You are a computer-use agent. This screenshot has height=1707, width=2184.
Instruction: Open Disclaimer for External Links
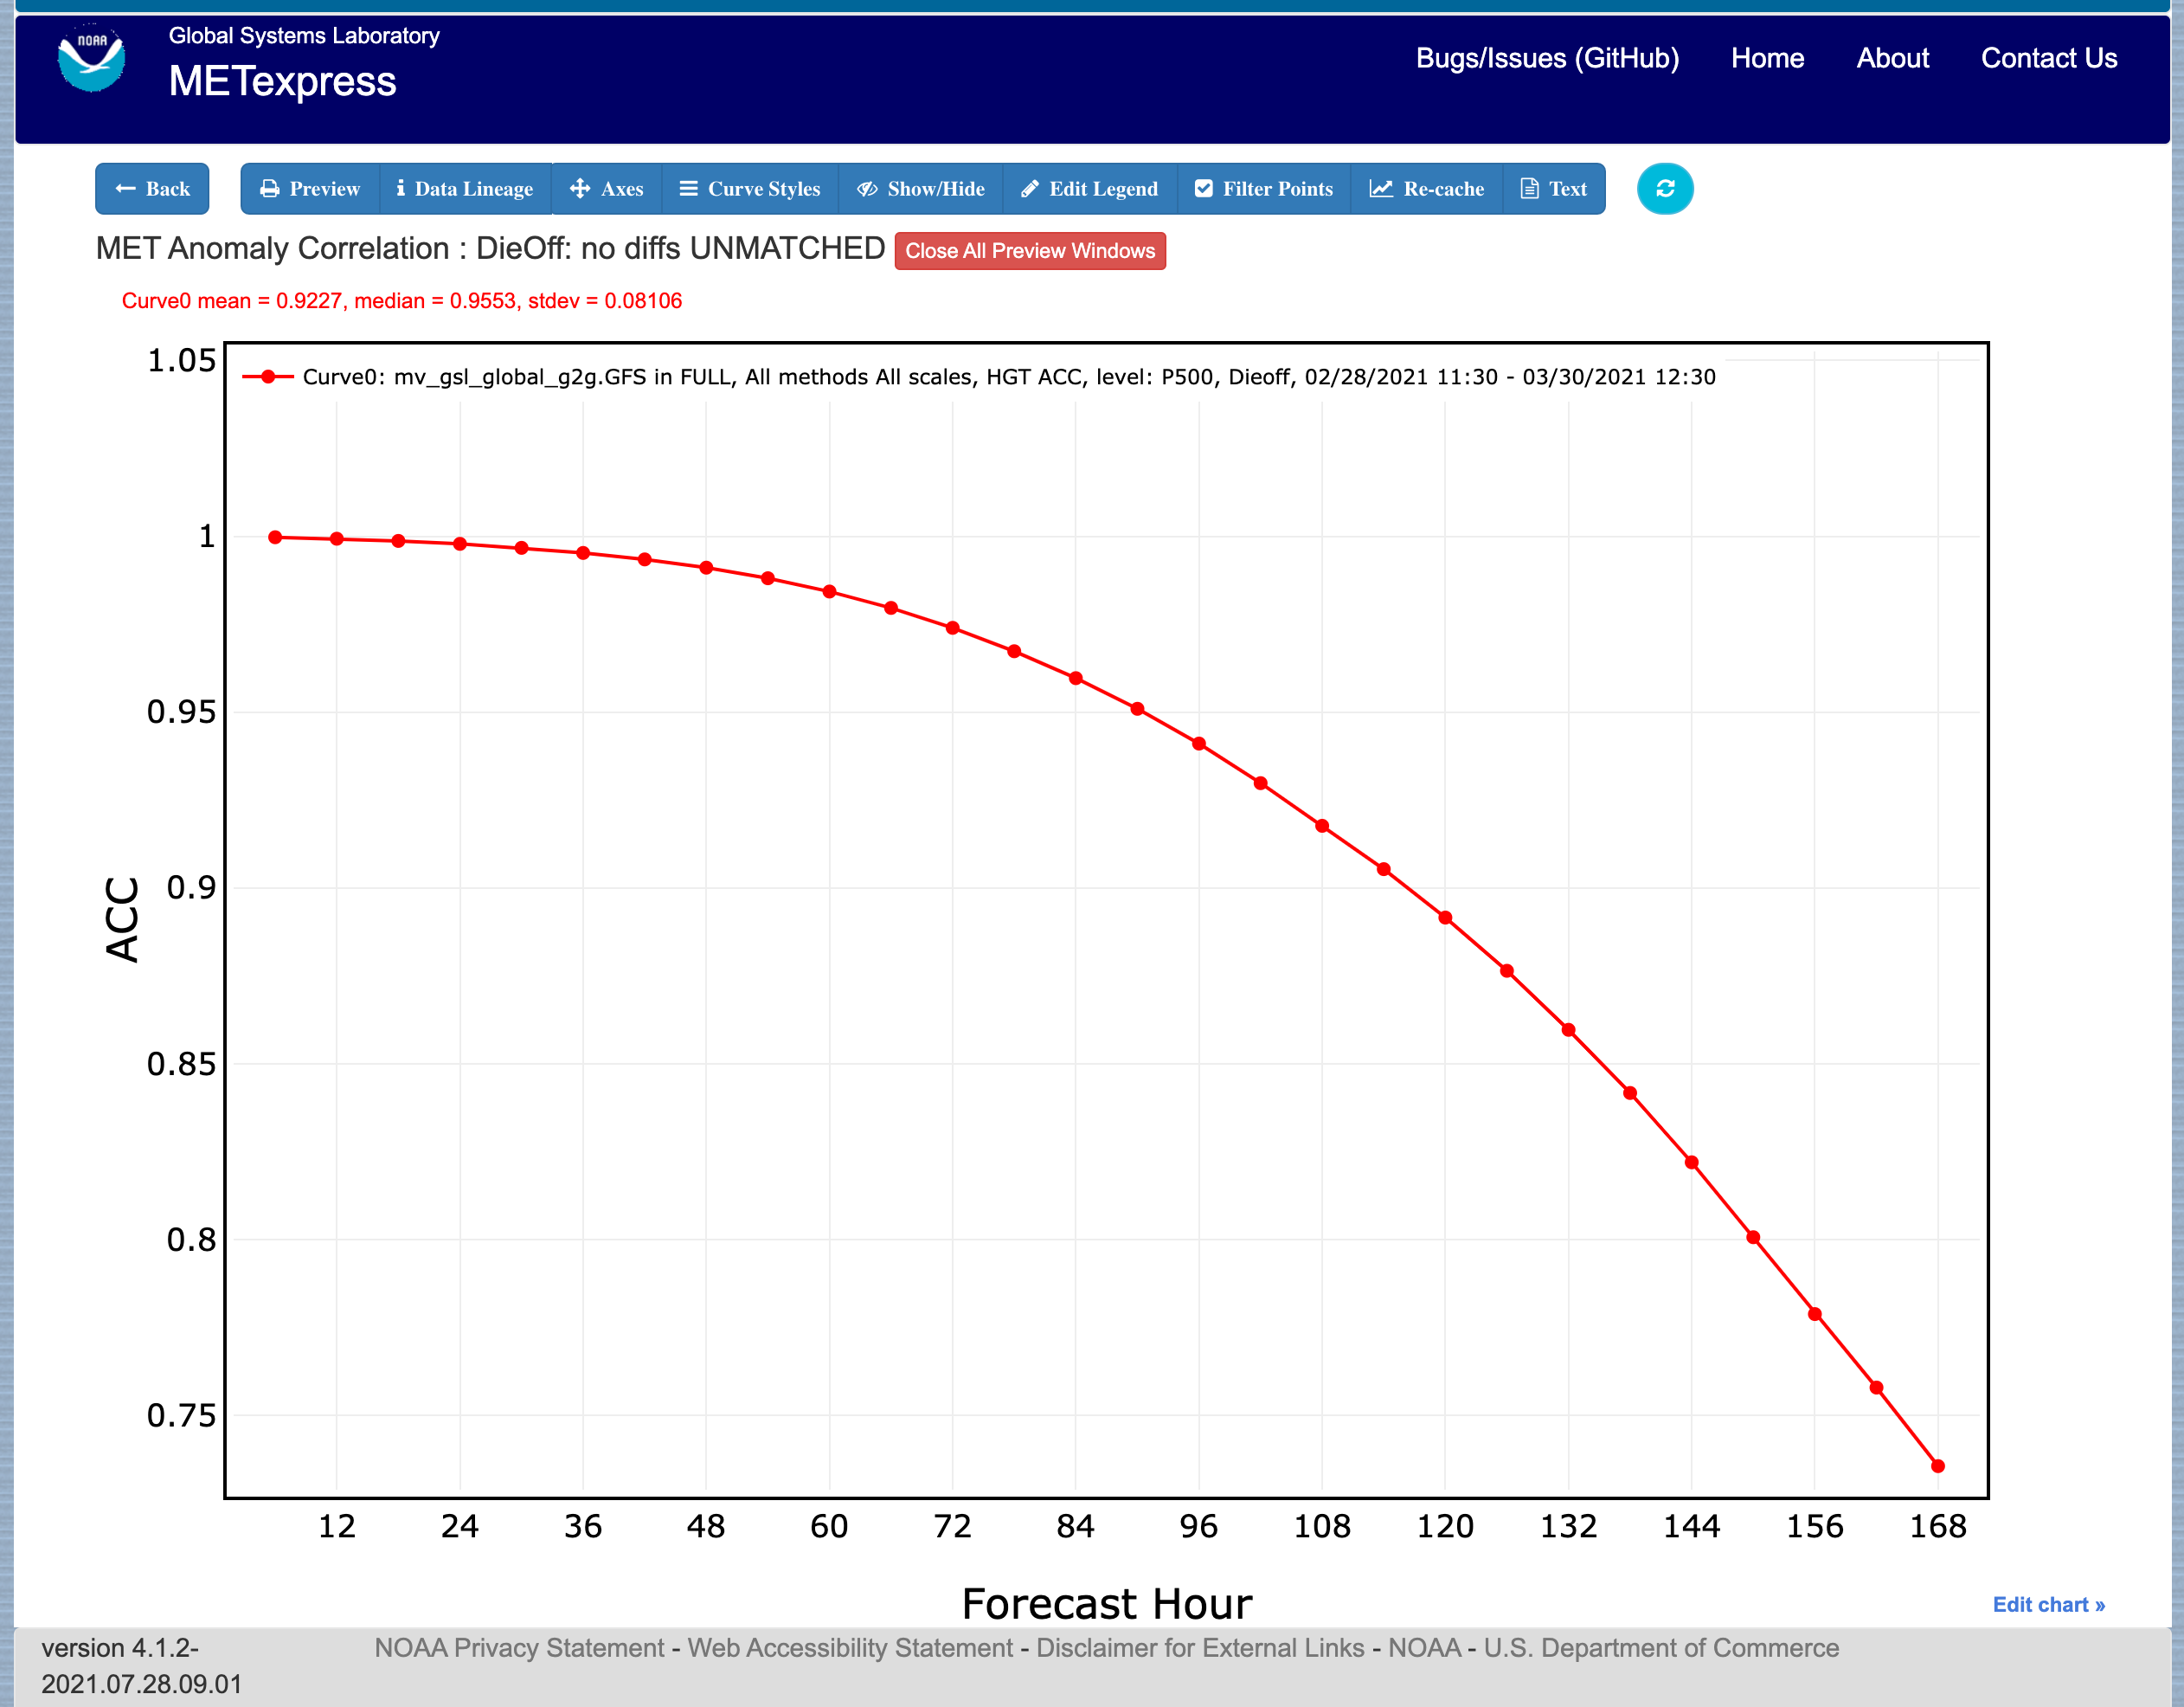pos(1200,1648)
